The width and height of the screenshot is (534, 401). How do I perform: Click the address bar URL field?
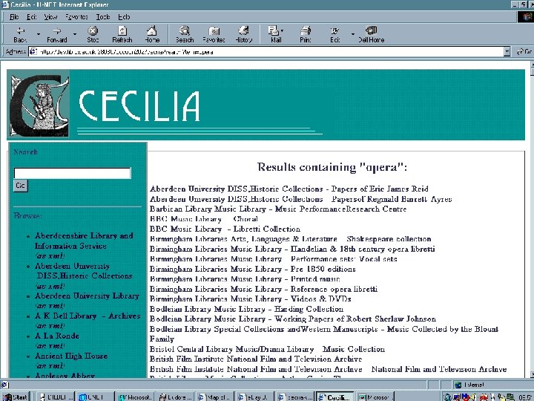pos(266,52)
